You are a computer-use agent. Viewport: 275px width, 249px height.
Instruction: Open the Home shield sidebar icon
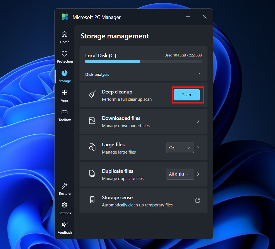(x=64, y=34)
